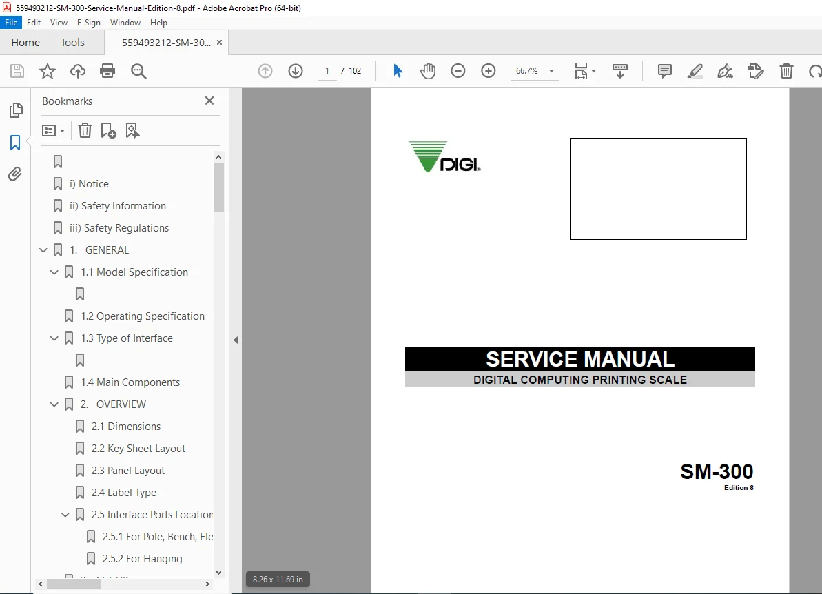
Task: Click bookmarks horizontal scrollbar thumb
Action: [74, 584]
